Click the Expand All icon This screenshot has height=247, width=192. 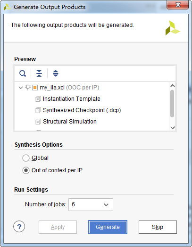(56, 73)
